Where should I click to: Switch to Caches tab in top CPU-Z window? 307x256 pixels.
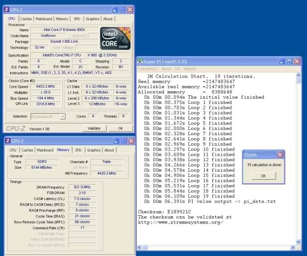(x=26, y=19)
